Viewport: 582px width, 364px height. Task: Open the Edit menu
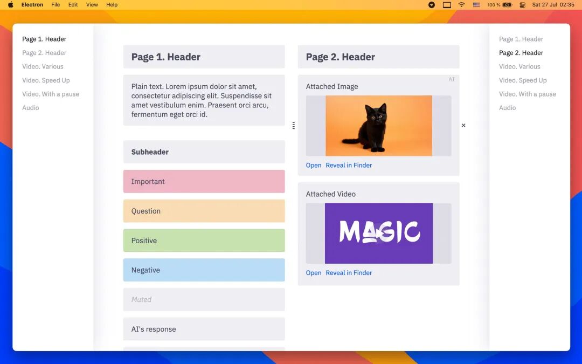73,5
